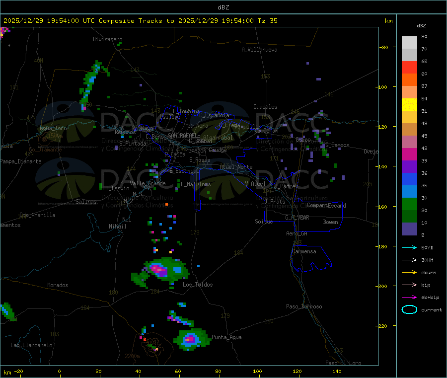Click the 100 km bottom axis label

(257, 371)
